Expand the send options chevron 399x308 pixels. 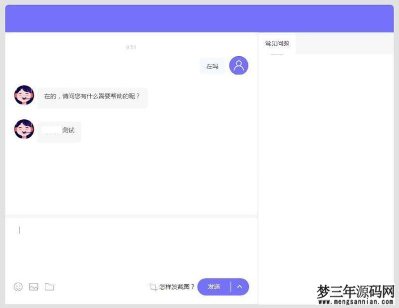(239, 287)
